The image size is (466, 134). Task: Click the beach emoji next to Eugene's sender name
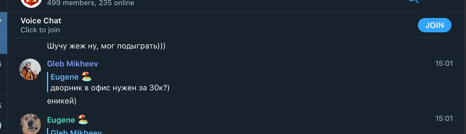pyautogui.click(x=83, y=120)
